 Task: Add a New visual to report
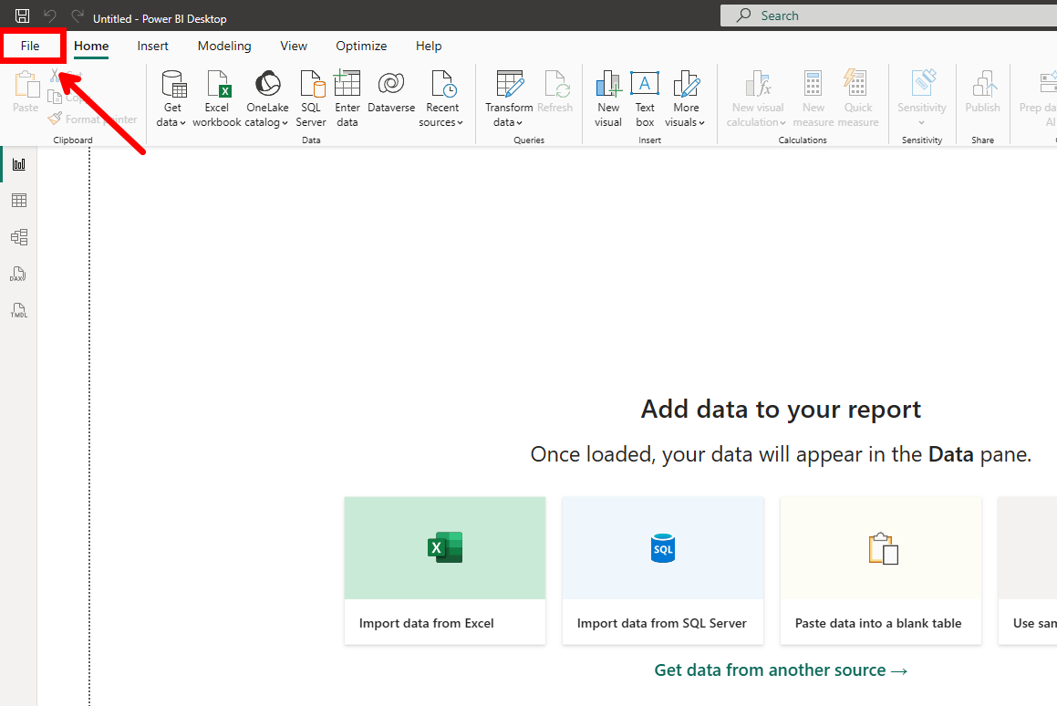[608, 85]
